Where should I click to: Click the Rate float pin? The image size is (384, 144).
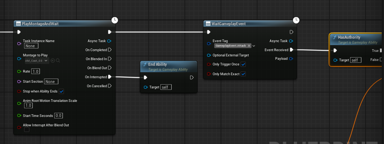click(19, 71)
